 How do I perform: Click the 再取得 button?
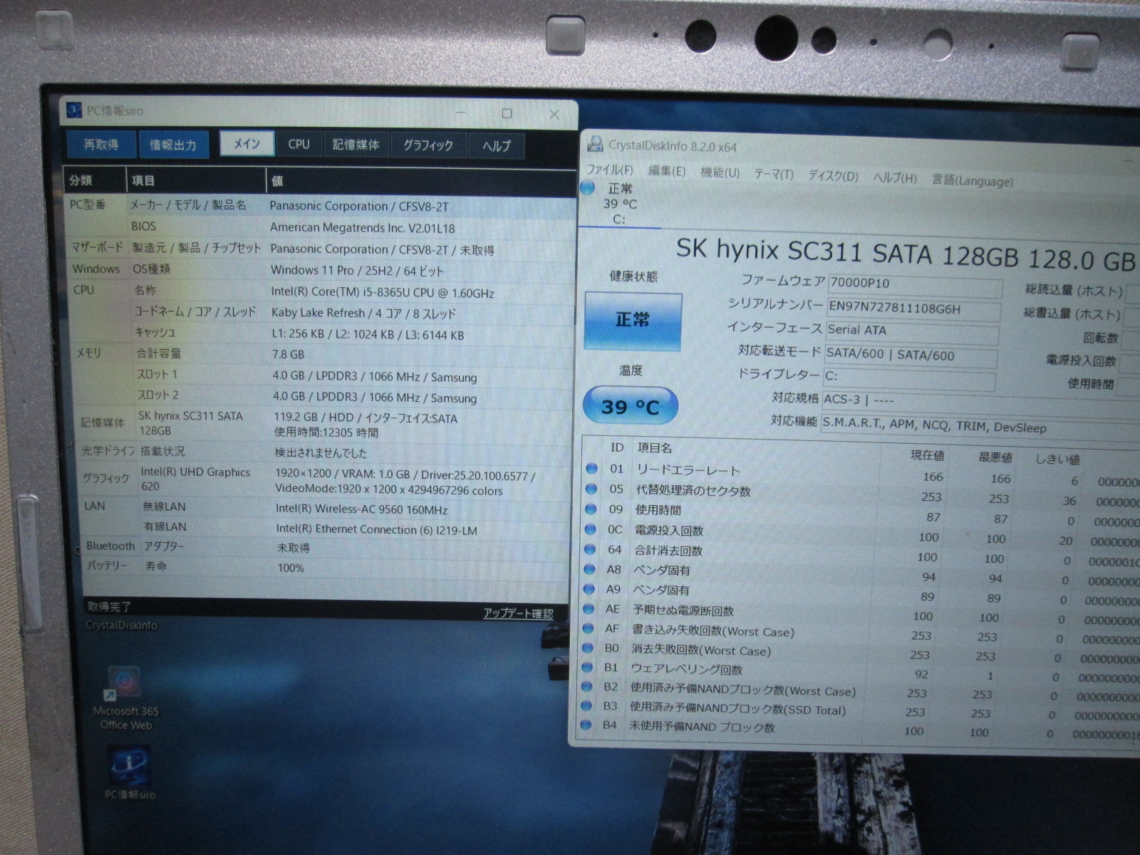[x=101, y=145]
